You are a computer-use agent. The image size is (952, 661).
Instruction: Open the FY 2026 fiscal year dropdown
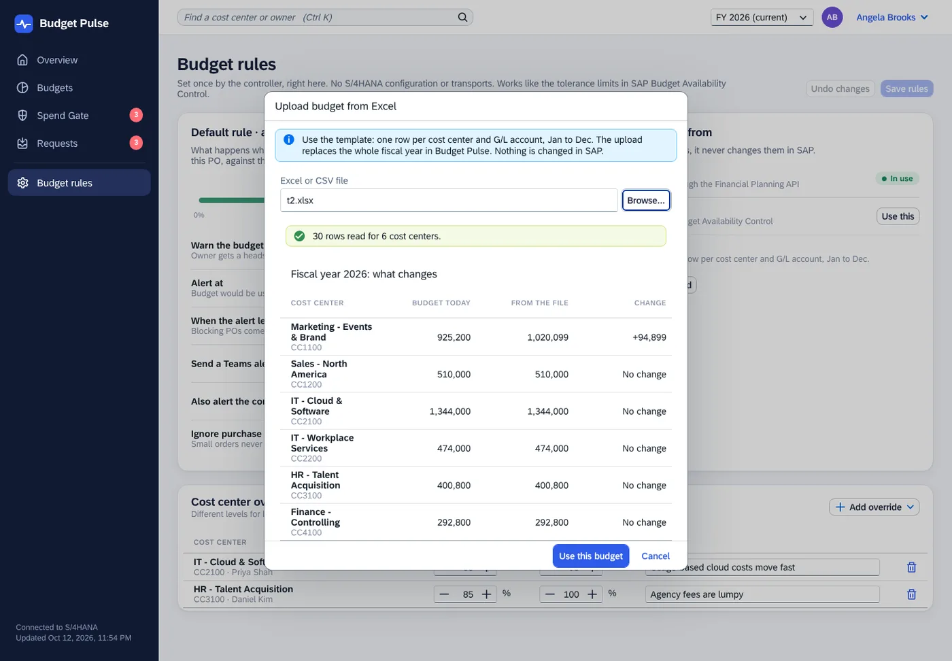(x=762, y=17)
